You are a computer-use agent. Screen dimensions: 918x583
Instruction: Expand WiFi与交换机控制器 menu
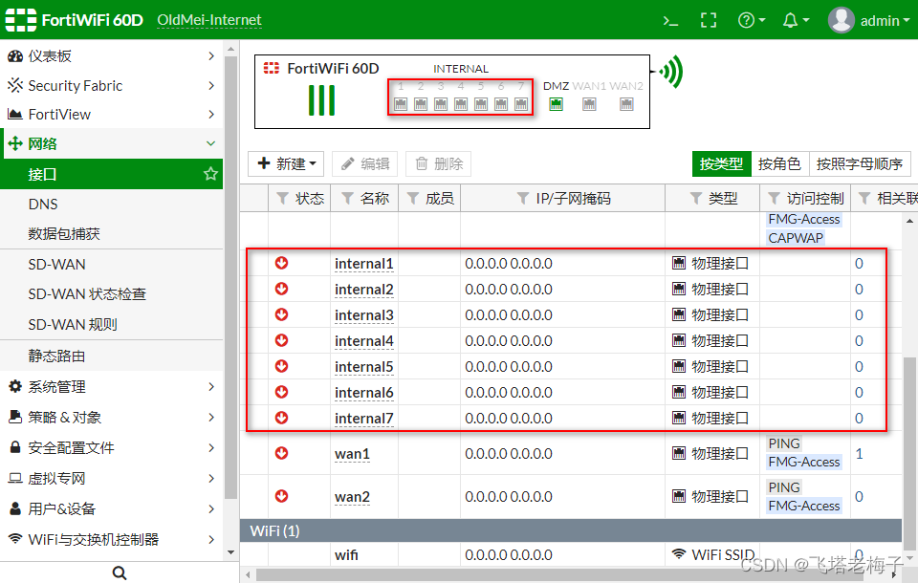tap(111, 539)
